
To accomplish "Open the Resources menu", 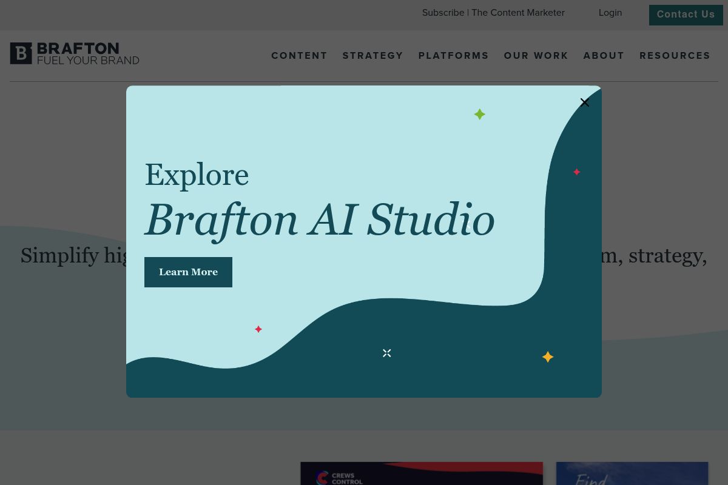I will [675, 56].
